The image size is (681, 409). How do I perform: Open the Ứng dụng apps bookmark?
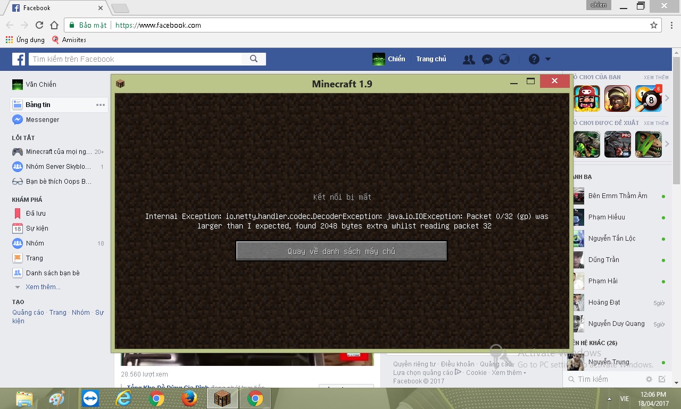[x=25, y=40]
